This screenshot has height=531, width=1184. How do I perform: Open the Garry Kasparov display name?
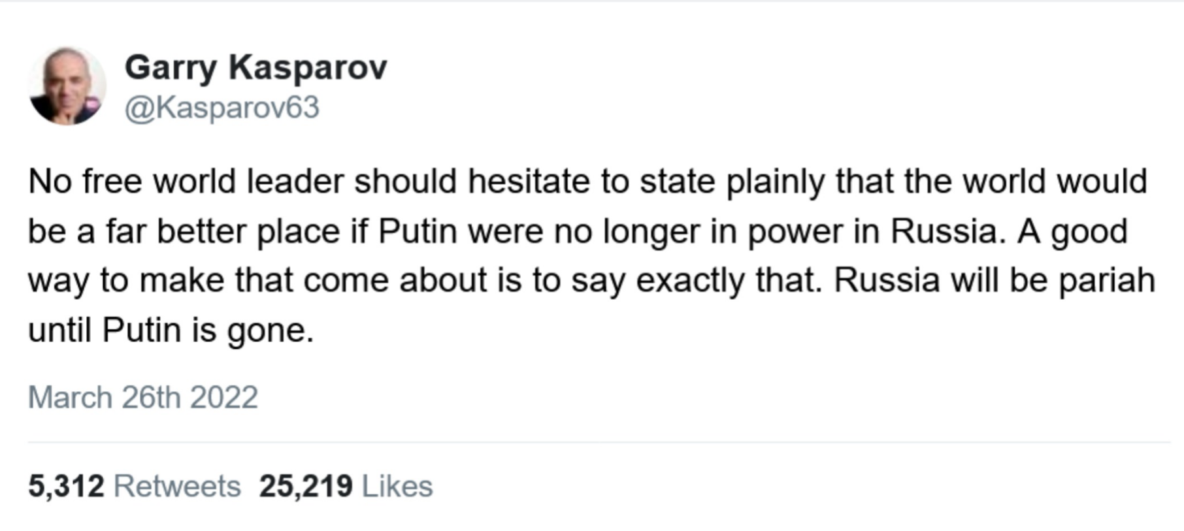255,68
